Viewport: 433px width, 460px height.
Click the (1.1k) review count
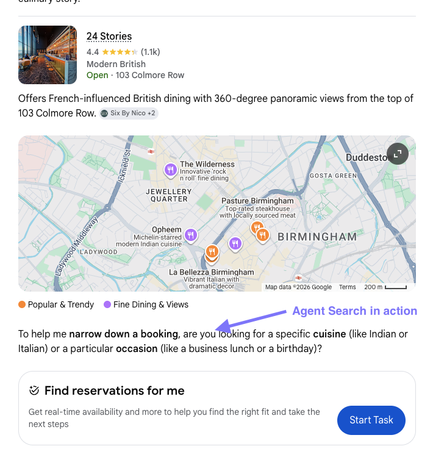150,52
